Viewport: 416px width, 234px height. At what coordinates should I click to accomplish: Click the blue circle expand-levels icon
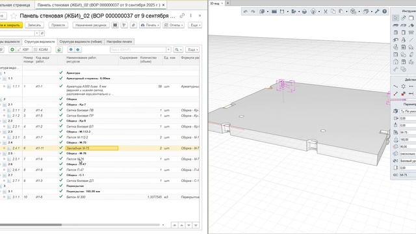(71, 49)
